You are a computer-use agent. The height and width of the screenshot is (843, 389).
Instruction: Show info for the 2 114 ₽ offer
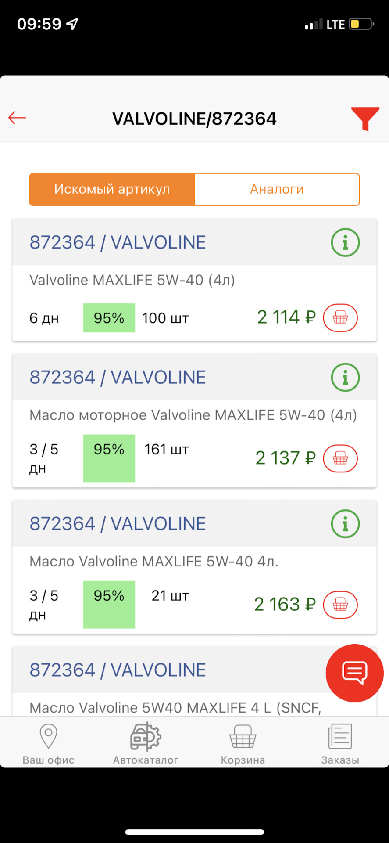(345, 242)
